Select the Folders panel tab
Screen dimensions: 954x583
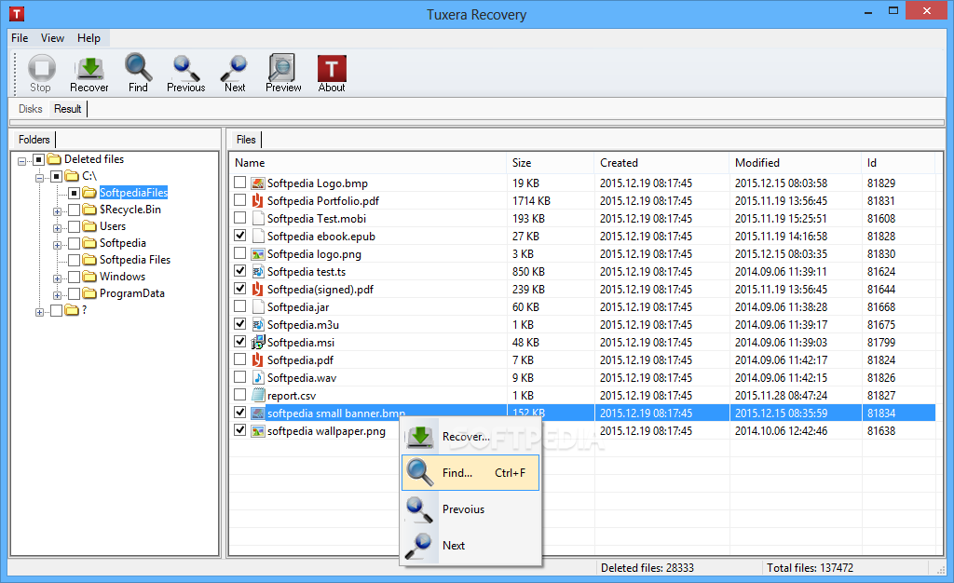click(x=34, y=140)
